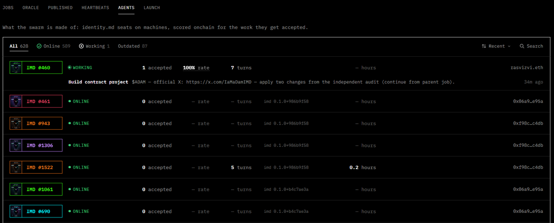The image size is (554, 223).
Task: Open IMD #690 avatar thumbnail
Action: (16, 211)
